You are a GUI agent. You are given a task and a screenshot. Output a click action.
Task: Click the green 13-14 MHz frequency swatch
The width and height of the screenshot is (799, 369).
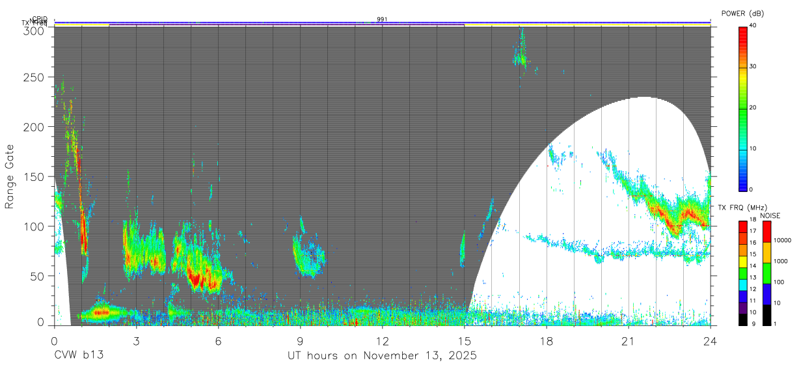pos(742,273)
